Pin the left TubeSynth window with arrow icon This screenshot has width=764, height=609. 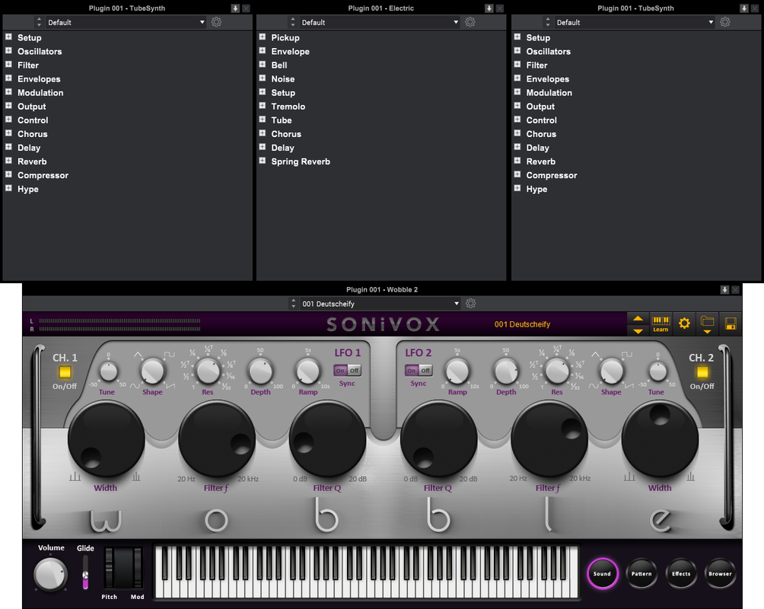tap(235, 8)
